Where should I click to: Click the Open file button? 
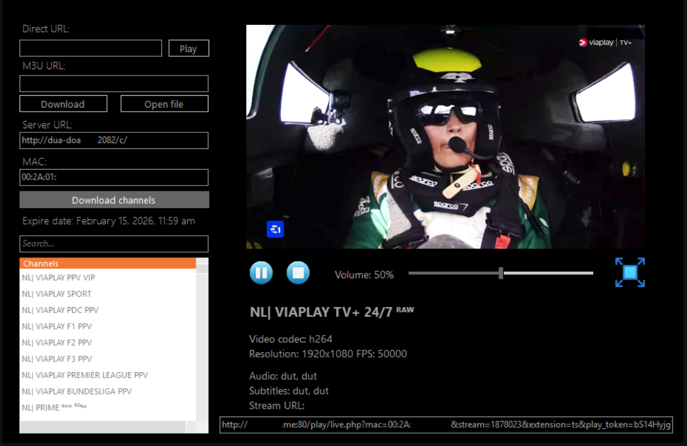164,104
